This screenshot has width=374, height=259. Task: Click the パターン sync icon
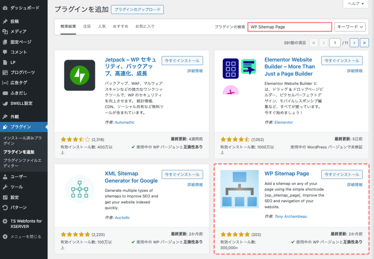(x=5, y=207)
